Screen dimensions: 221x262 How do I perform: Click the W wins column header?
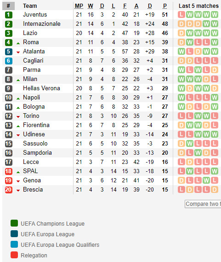click(x=91, y=6)
